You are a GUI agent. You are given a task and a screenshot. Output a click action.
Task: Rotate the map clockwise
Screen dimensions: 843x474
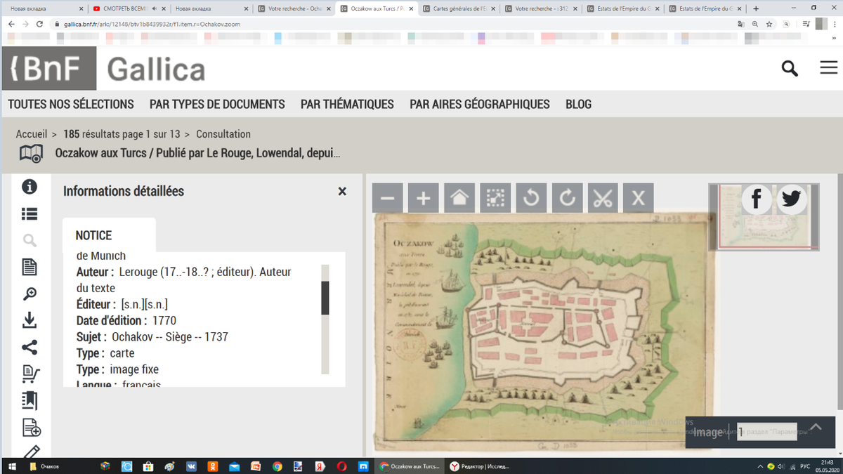pyautogui.click(x=567, y=198)
